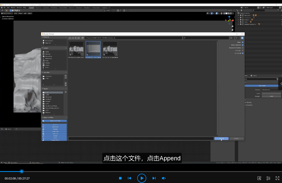The image size is (282, 183).
Task: Toggle Active Collection checkbox
Action: pyautogui.click(x=243, y=45)
